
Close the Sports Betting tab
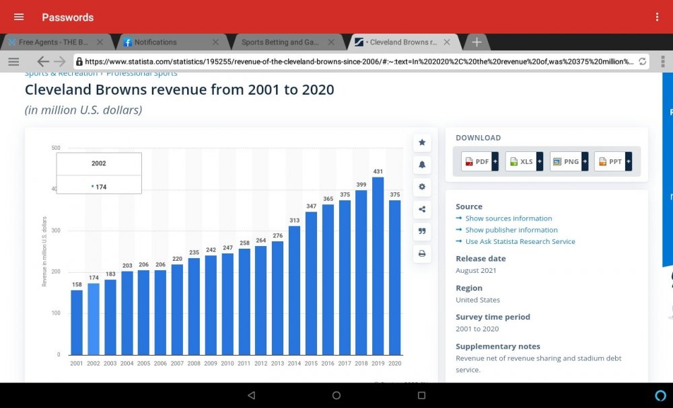331,42
